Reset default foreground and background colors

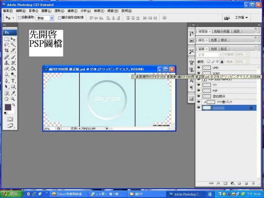click(x=5, y=113)
